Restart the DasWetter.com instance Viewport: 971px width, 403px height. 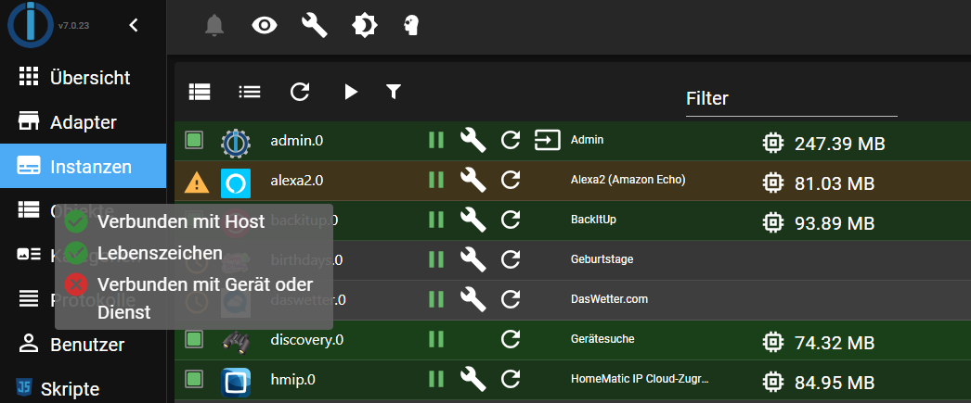coord(511,299)
